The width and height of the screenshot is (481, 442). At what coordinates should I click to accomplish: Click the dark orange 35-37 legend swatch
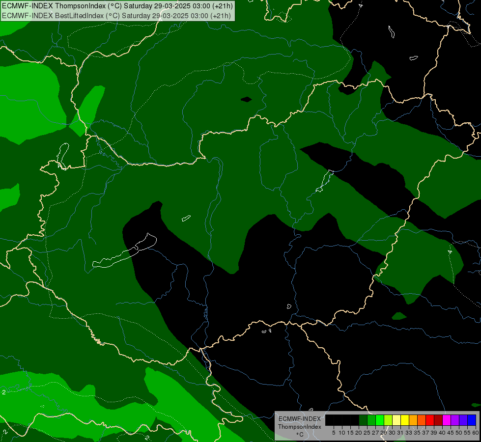(422, 420)
